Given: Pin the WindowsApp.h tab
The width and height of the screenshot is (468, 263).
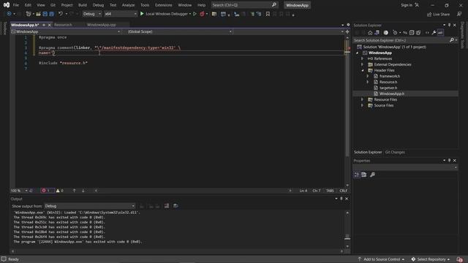Looking at the screenshot, I should click(x=44, y=25).
